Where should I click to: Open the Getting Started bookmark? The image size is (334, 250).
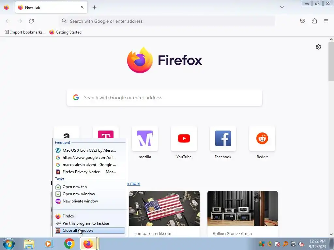click(x=65, y=32)
